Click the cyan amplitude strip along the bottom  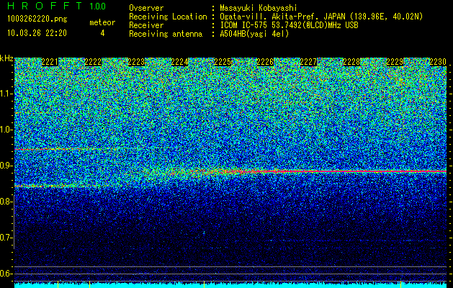click(x=230, y=285)
